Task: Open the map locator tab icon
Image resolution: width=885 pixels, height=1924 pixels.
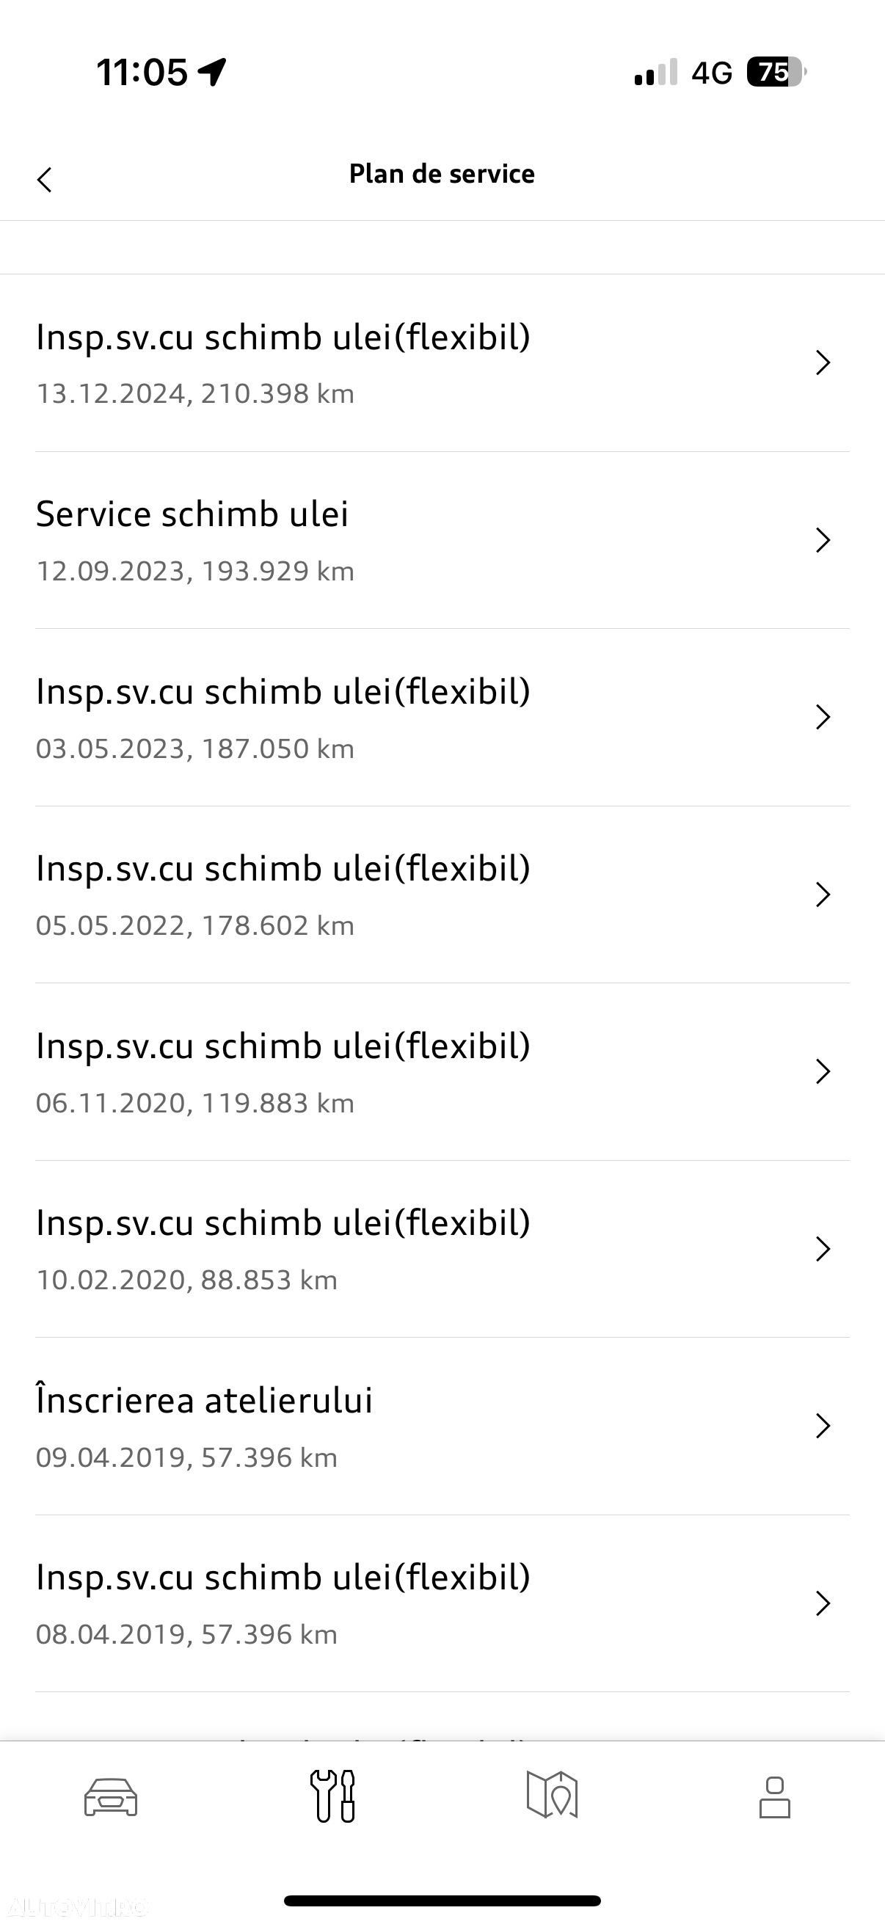Action: click(x=553, y=1795)
